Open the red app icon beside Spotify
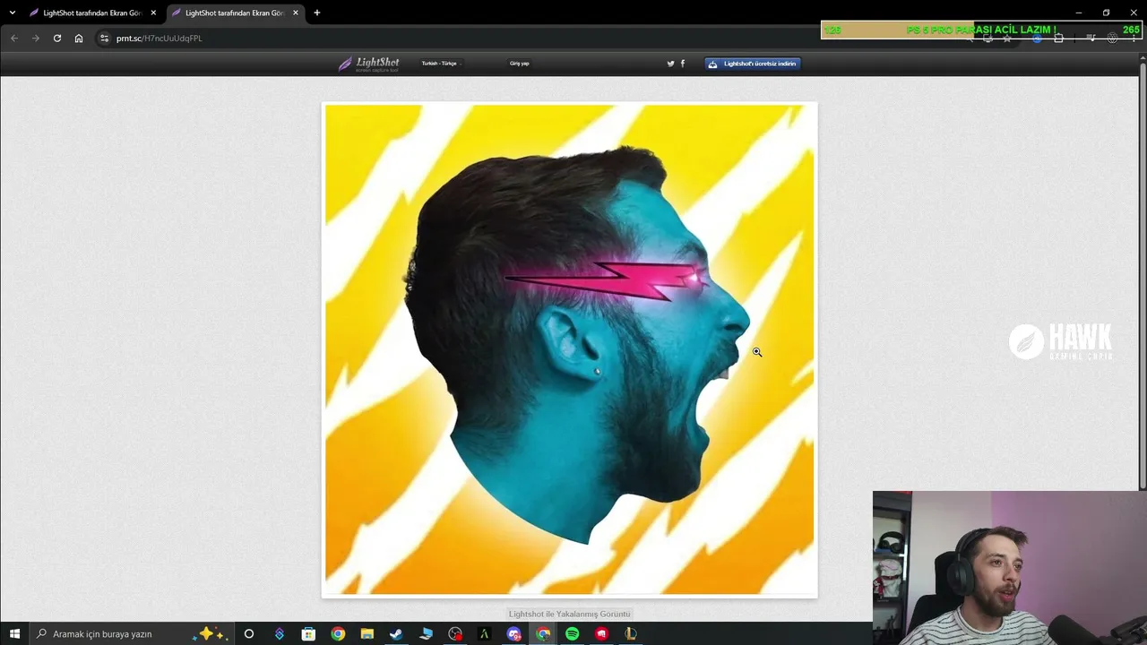Image resolution: width=1147 pixels, height=645 pixels. (601, 633)
